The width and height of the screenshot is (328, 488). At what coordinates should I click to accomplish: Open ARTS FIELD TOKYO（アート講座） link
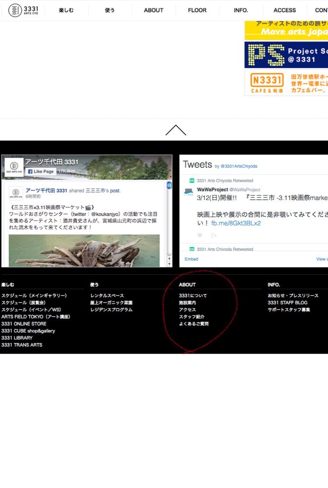point(36,316)
